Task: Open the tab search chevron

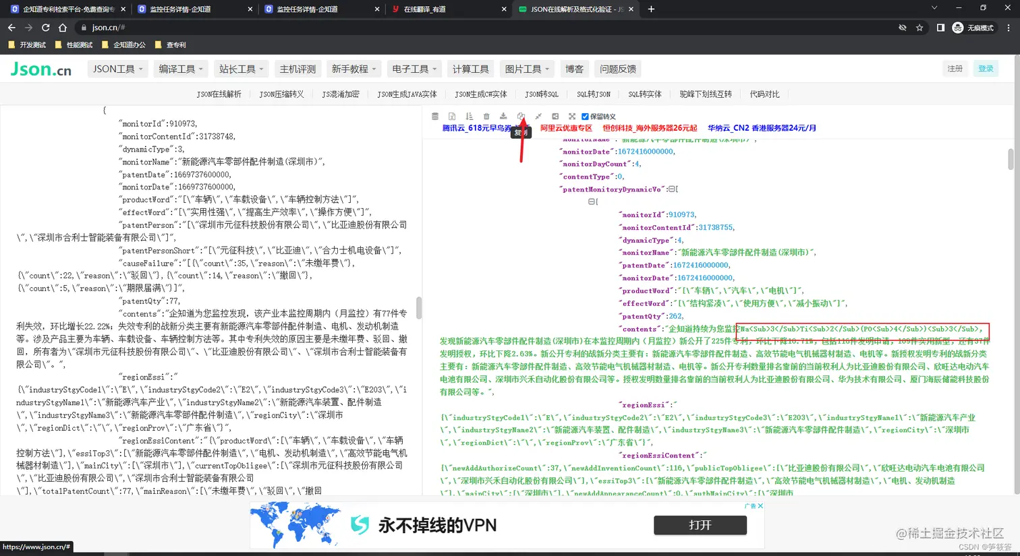Action: [x=934, y=7]
